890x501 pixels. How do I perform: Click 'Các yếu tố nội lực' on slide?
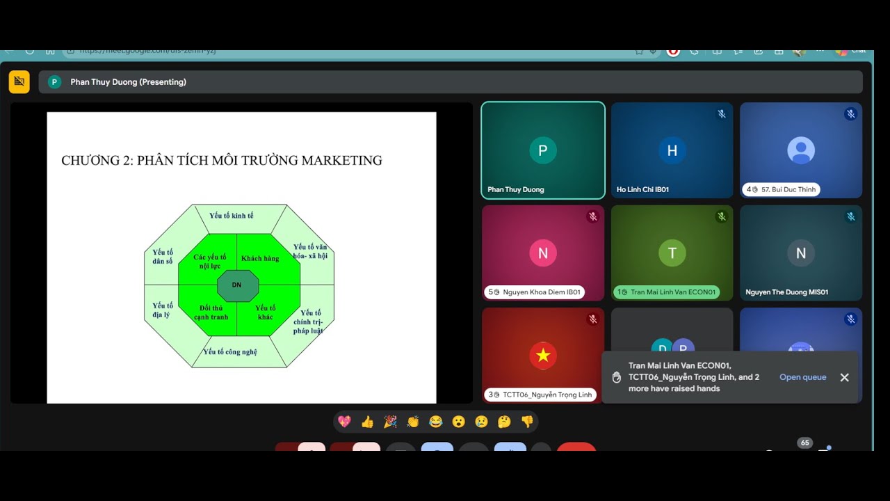(209, 262)
